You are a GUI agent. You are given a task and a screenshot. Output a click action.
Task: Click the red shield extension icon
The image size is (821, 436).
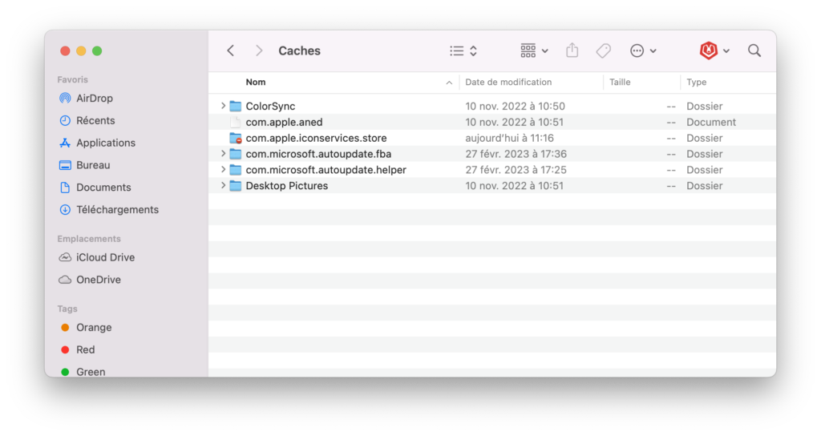point(708,50)
